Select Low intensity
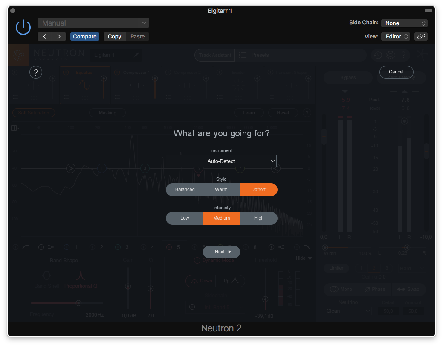This screenshot has height=346, width=443. [x=185, y=218]
